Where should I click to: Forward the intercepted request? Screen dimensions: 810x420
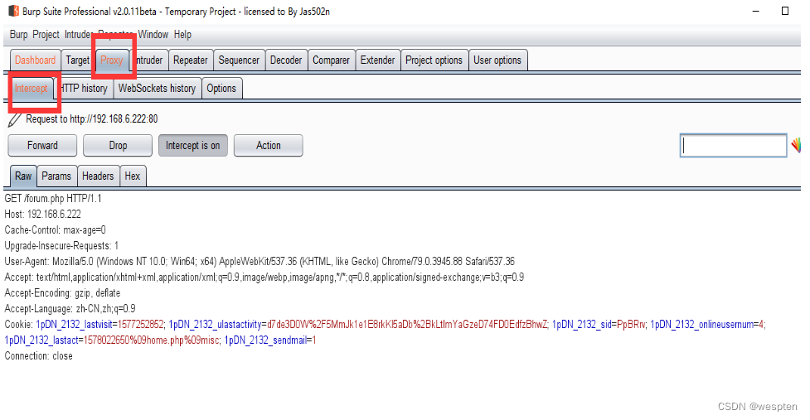(42, 146)
